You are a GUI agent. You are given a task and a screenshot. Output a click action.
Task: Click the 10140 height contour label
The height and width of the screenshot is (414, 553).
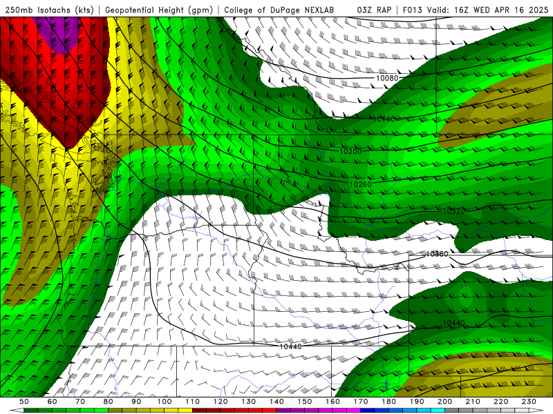point(384,119)
